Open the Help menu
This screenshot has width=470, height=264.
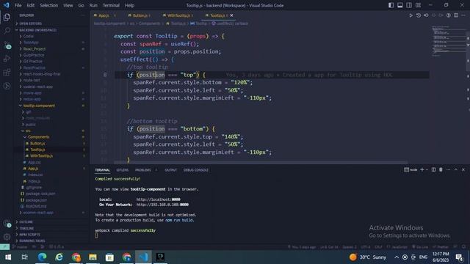129,5
